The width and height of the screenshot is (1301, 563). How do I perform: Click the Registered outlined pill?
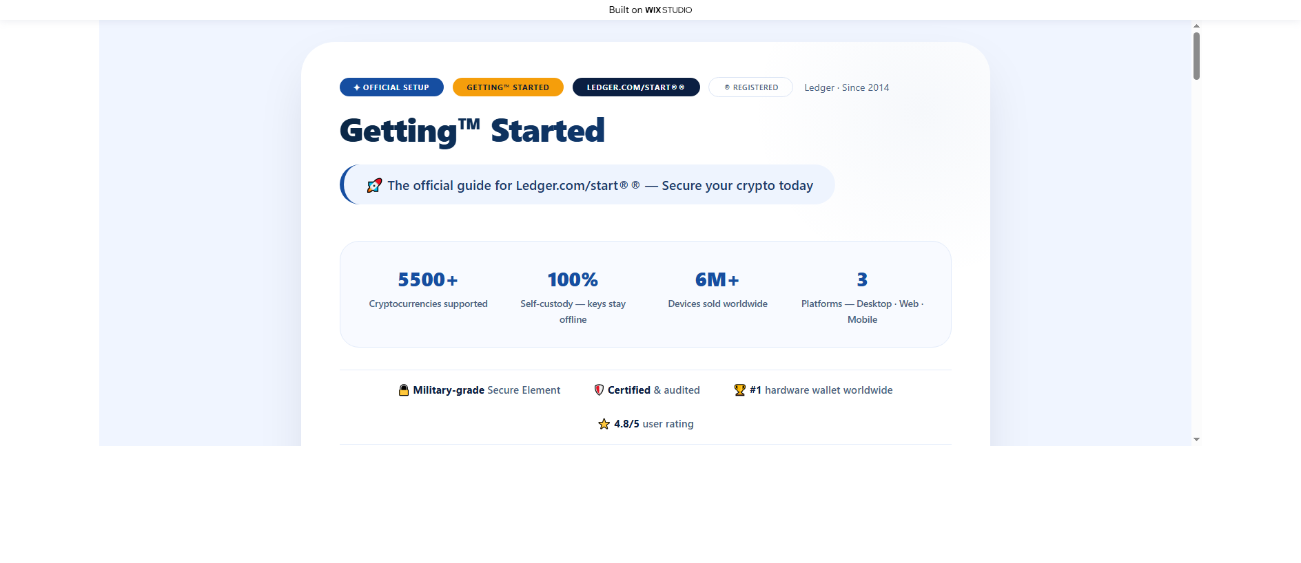pos(750,87)
